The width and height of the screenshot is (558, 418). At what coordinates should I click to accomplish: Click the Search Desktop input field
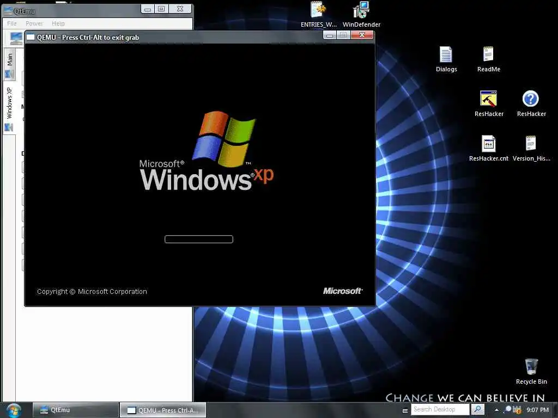coord(440,409)
